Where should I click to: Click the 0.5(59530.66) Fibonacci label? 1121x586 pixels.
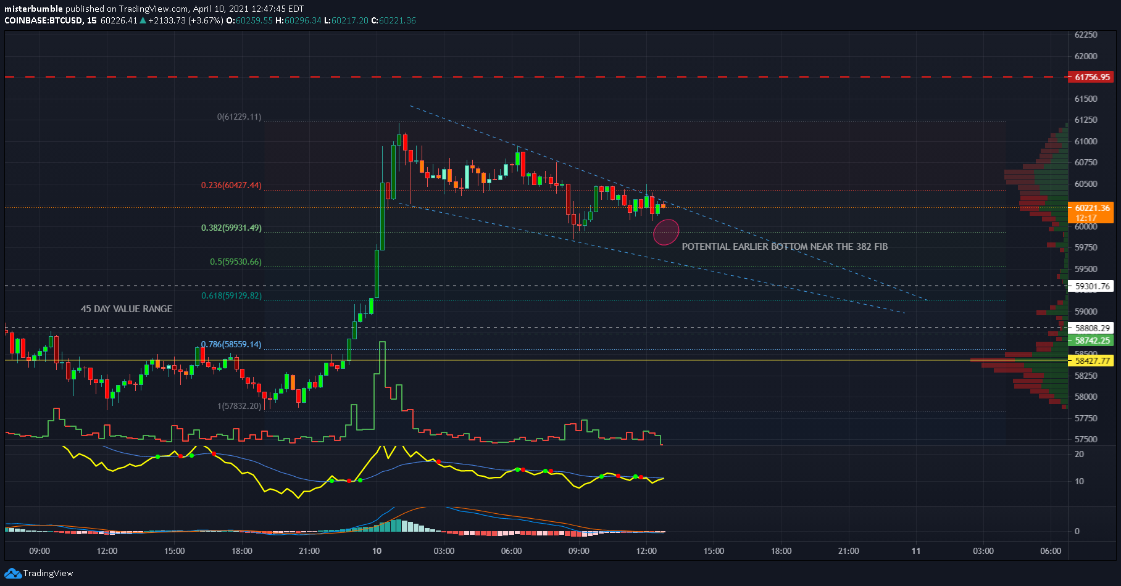pos(236,262)
